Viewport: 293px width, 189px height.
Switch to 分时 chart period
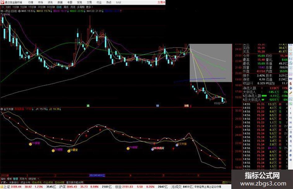tap(8, 7)
